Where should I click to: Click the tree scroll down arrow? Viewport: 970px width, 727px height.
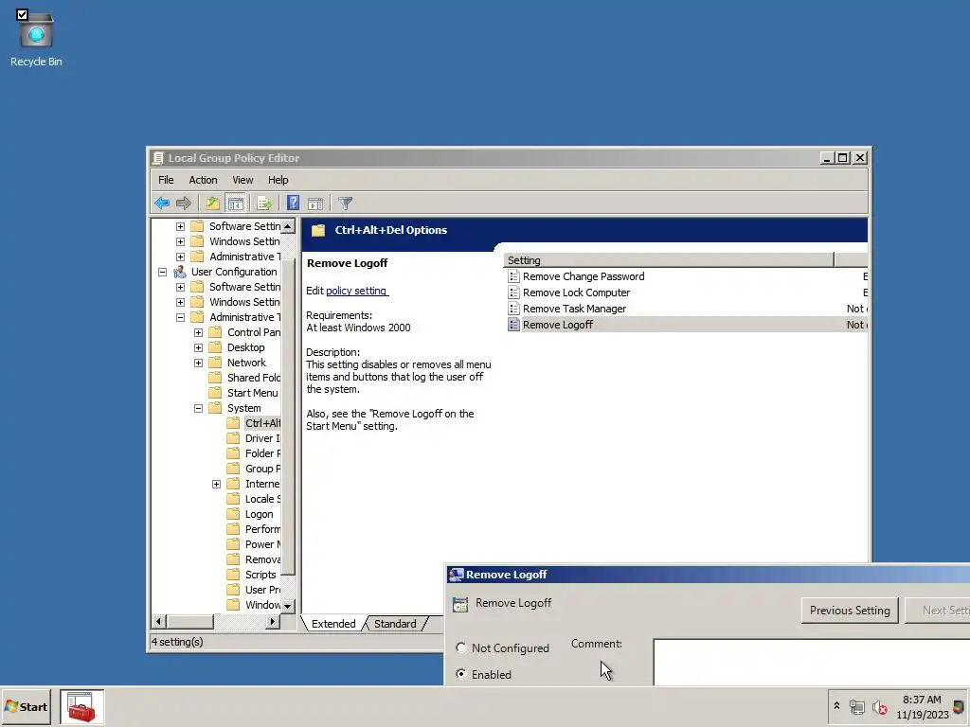tap(288, 606)
